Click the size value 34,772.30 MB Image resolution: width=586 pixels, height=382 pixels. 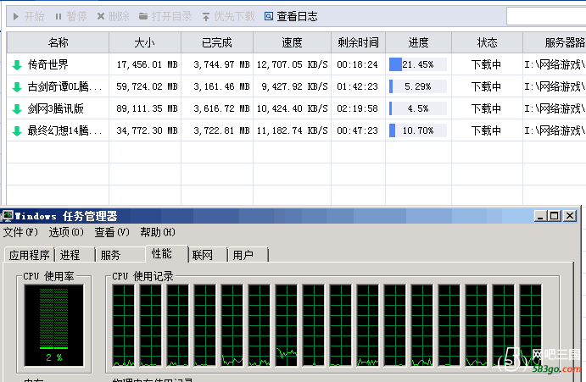pyautogui.click(x=147, y=130)
